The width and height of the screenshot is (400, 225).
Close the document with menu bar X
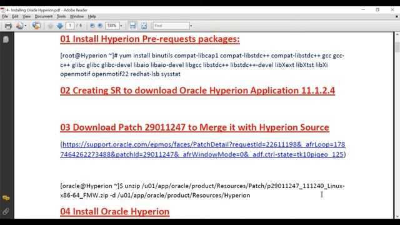(397, 16)
